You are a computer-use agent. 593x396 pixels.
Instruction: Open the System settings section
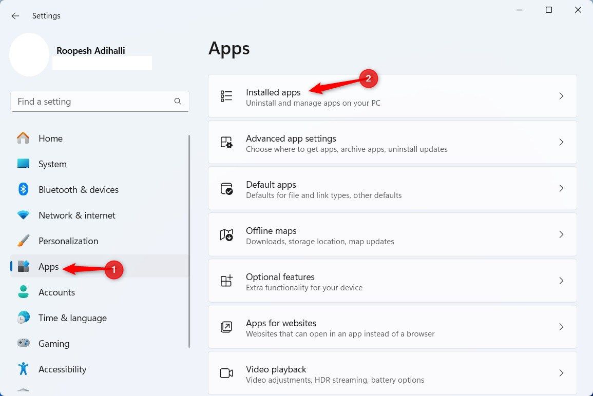click(x=99, y=164)
